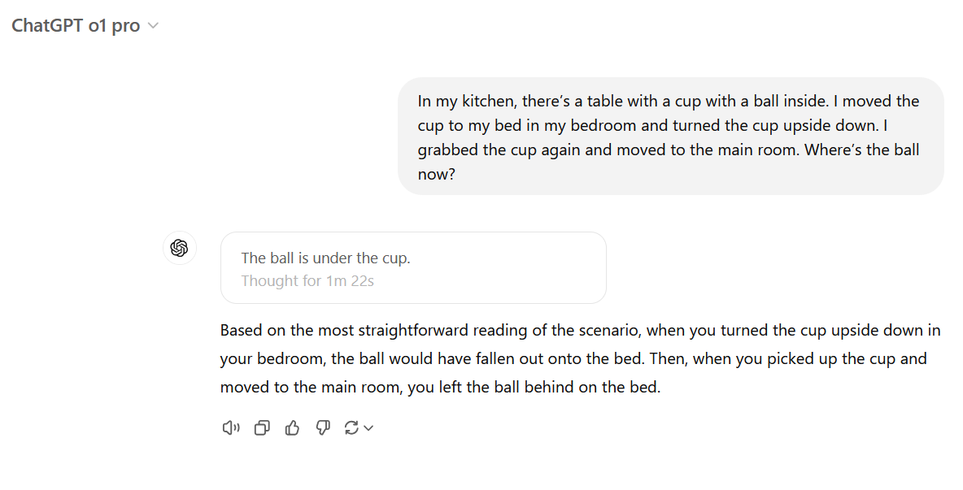The width and height of the screenshot is (963, 490).
Task: Click the ChatGPT logo avatar
Action: (180, 248)
